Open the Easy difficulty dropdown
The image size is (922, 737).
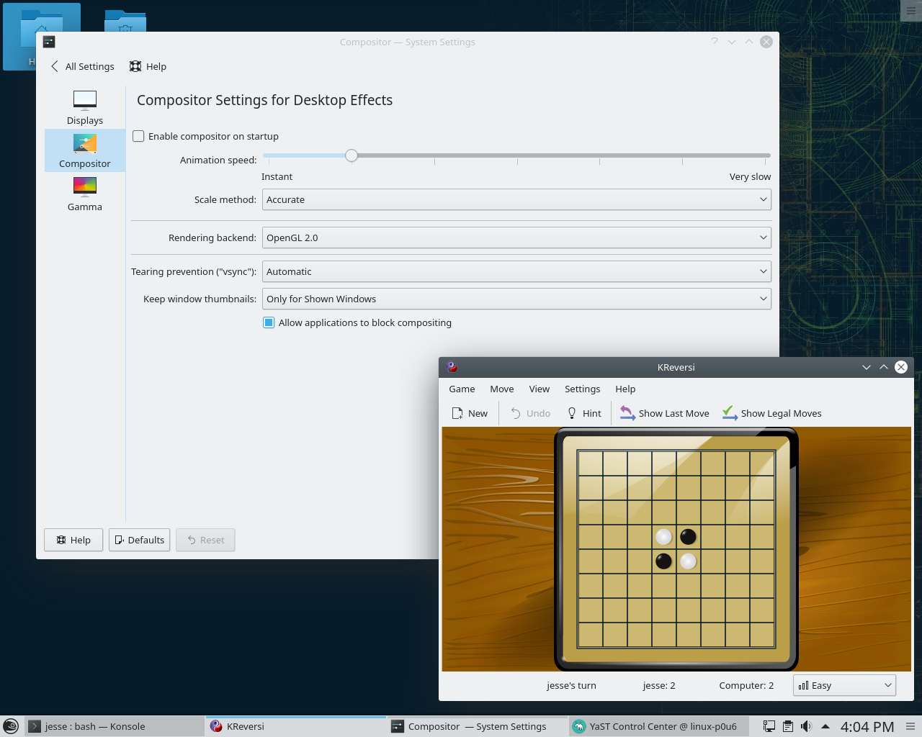844,685
